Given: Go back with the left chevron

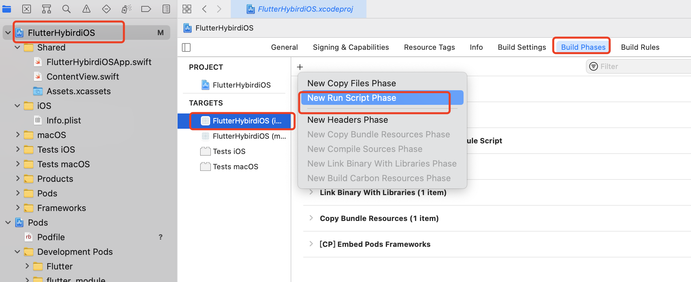Looking at the screenshot, I should point(205,9).
